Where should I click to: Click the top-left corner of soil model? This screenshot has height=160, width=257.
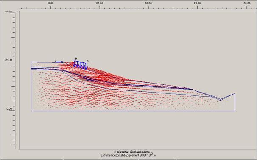(x=31, y=62)
